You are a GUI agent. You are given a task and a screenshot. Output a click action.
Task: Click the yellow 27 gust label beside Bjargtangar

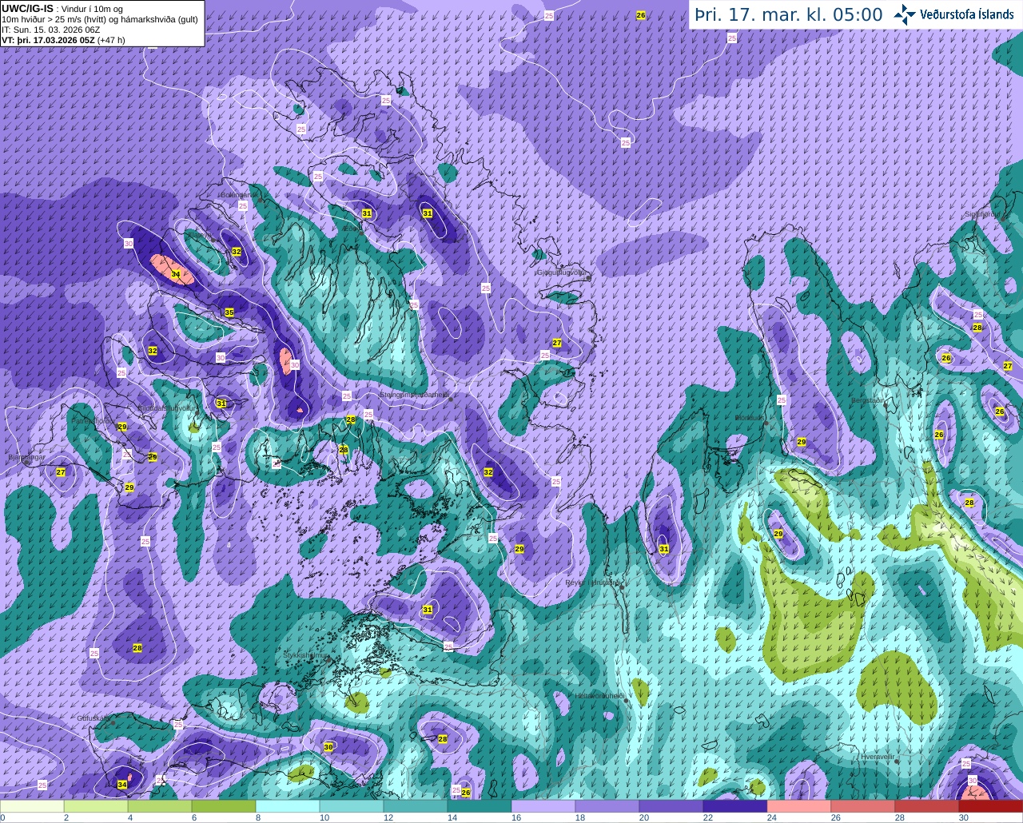(x=61, y=472)
